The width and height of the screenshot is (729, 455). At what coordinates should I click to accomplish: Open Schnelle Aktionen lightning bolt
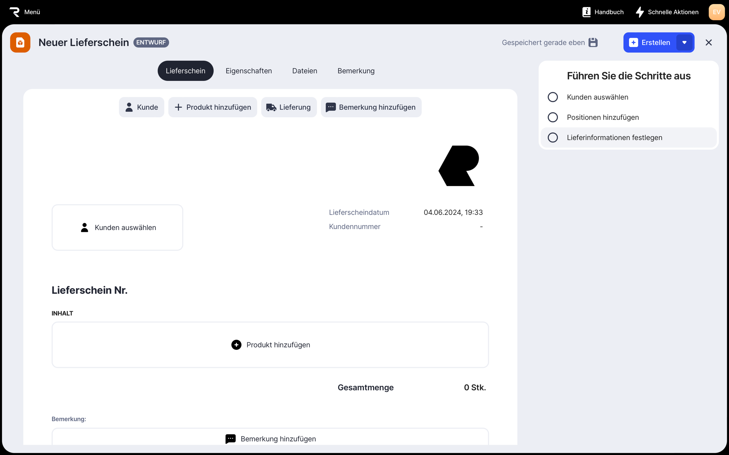639,12
